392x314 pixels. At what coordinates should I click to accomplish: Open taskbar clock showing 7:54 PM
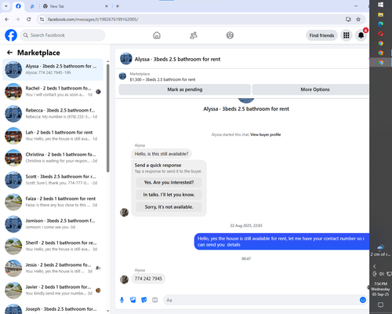[x=380, y=289]
